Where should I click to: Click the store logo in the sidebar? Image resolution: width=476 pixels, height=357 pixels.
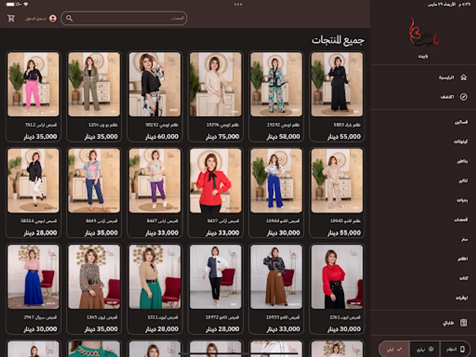click(x=424, y=33)
